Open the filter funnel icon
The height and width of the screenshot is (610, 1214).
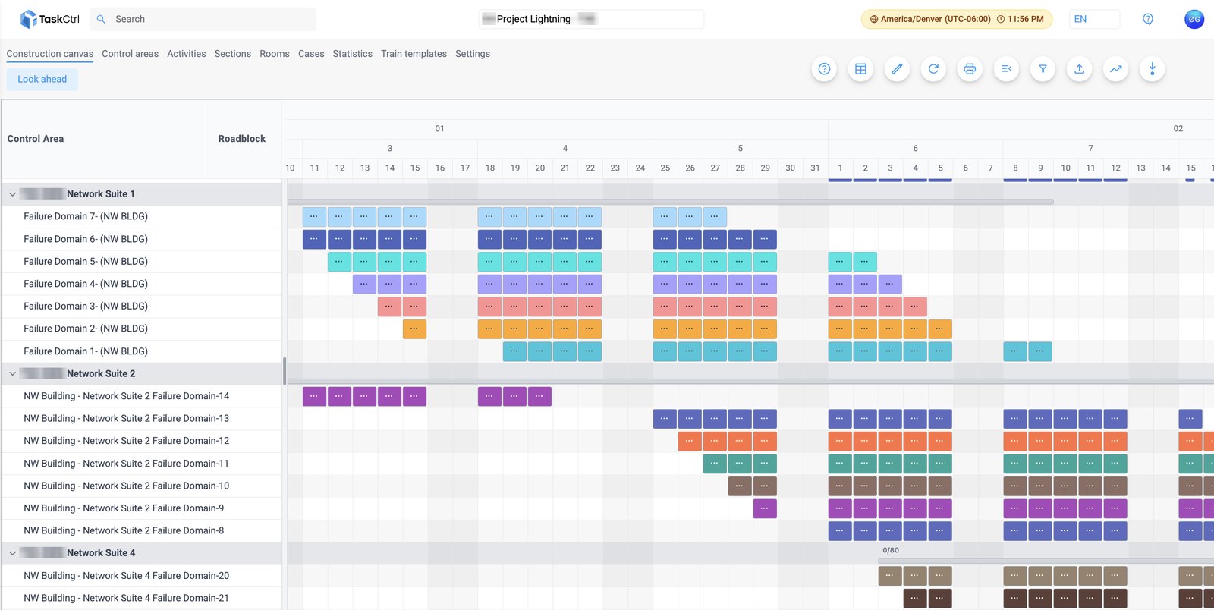[x=1043, y=69]
